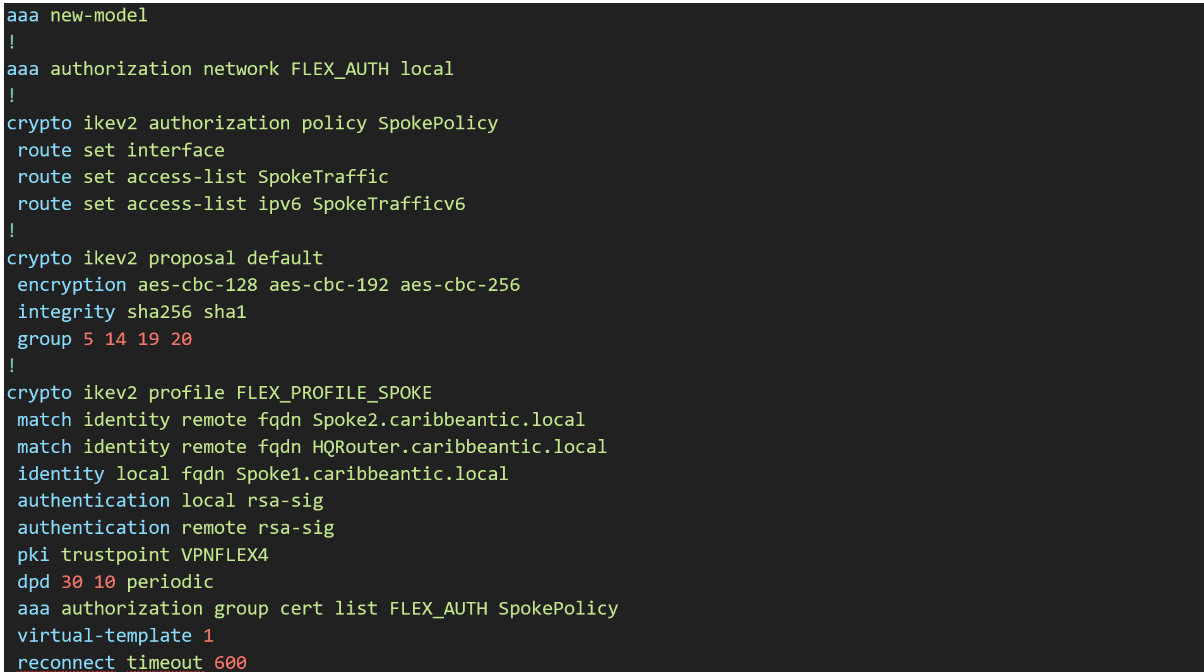The height and width of the screenshot is (672, 1204).
Task: Click the 'aaa new-model' line
Action: coord(77,15)
